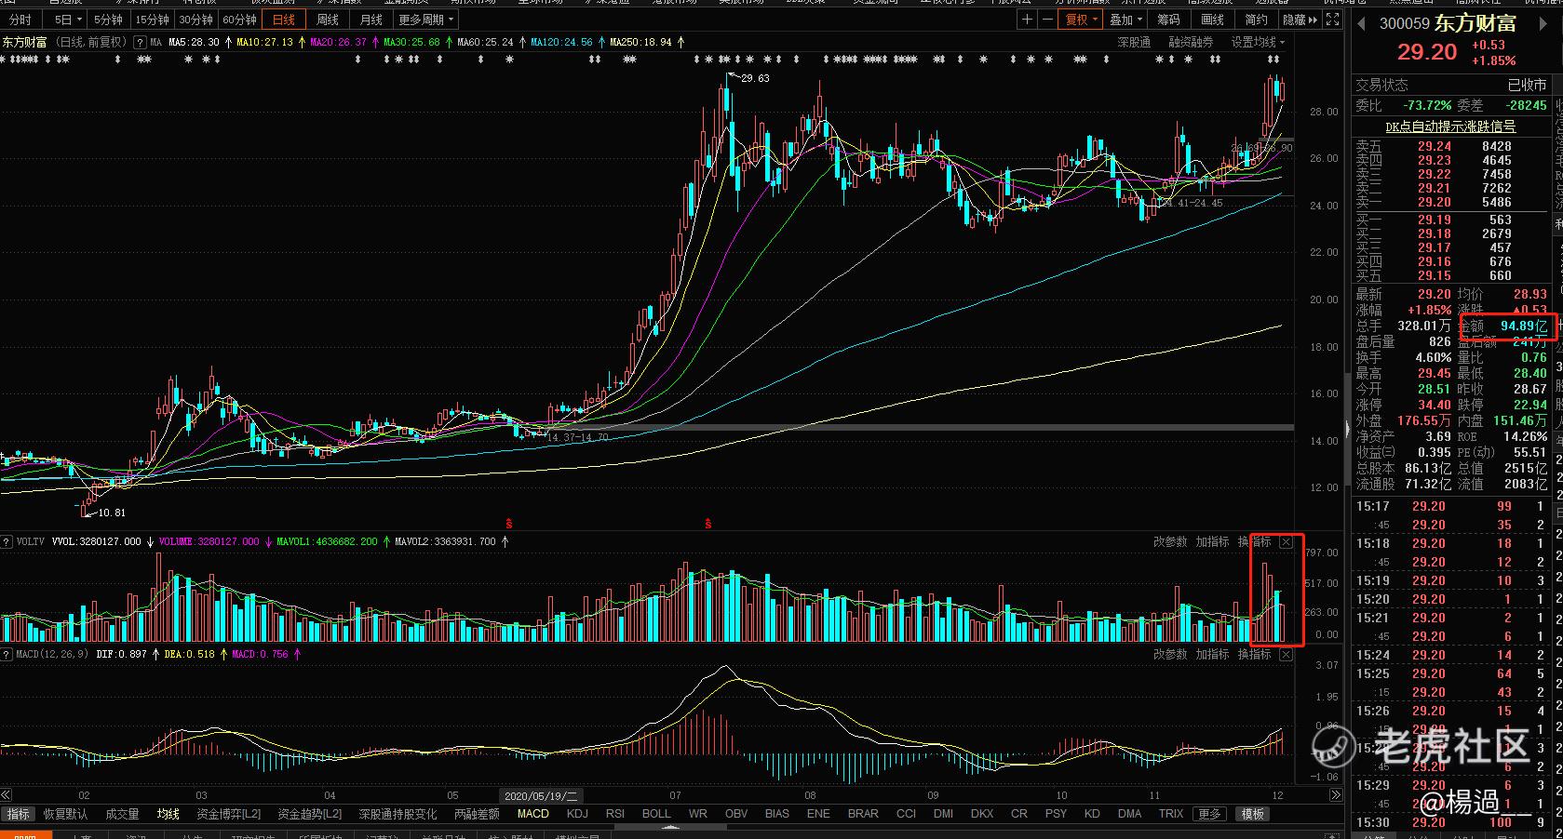Toggle the 成交量 indicator

(x=122, y=814)
